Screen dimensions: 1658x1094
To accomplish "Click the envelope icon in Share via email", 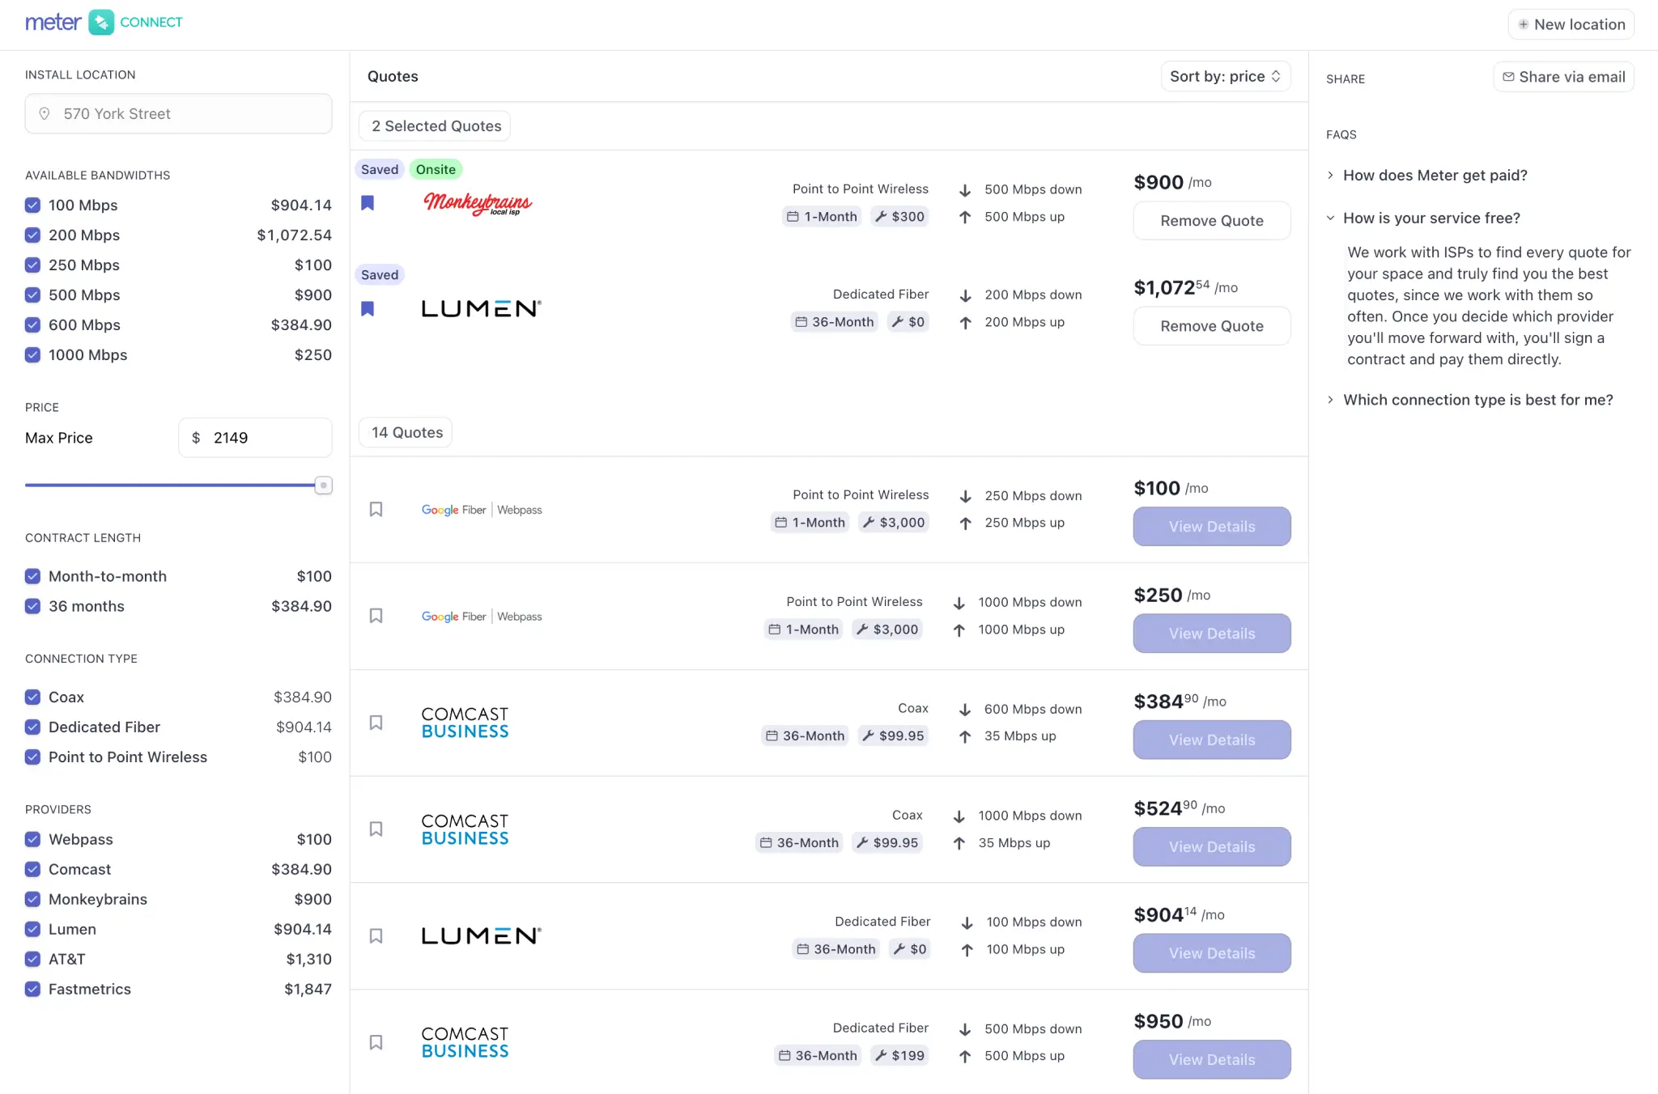I will tap(1508, 77).
